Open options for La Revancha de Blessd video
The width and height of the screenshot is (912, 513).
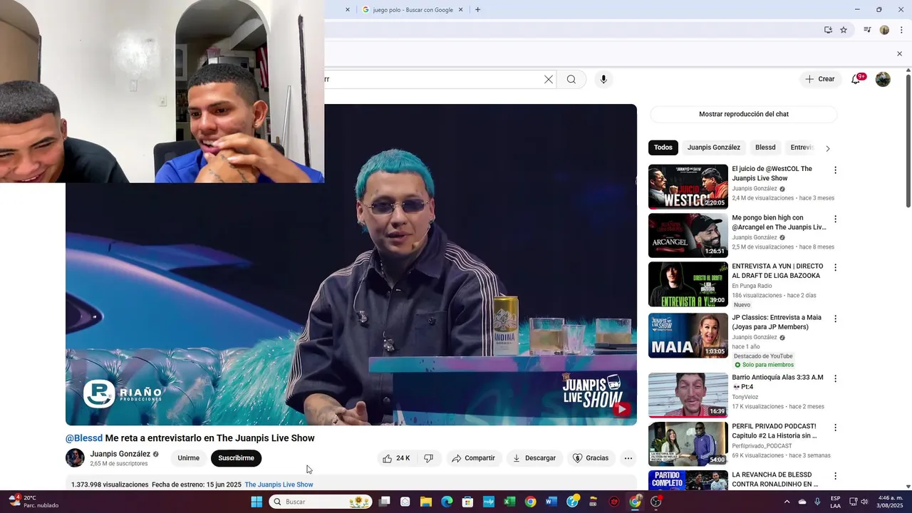835,476
